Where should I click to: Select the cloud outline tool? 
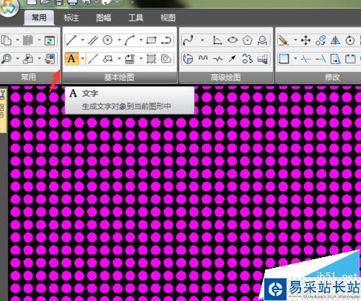point(247,59)
